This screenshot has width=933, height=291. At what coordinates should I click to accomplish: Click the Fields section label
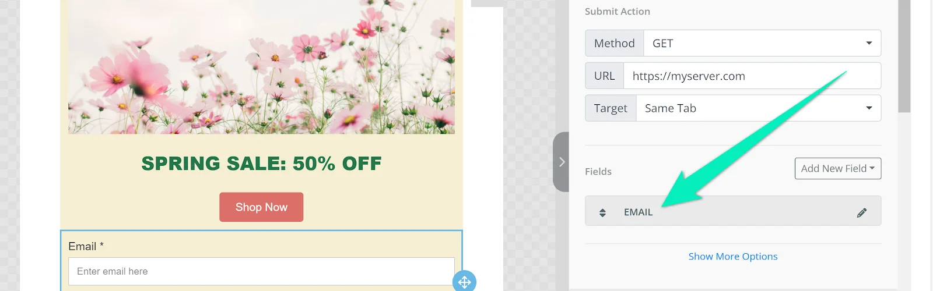point(598,172)
